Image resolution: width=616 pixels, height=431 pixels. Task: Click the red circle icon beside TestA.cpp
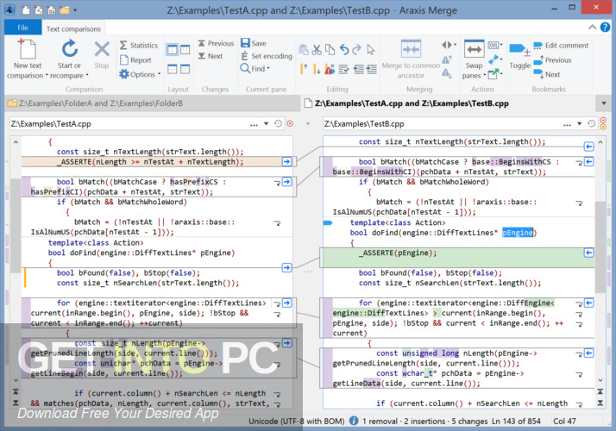point(290,123)
